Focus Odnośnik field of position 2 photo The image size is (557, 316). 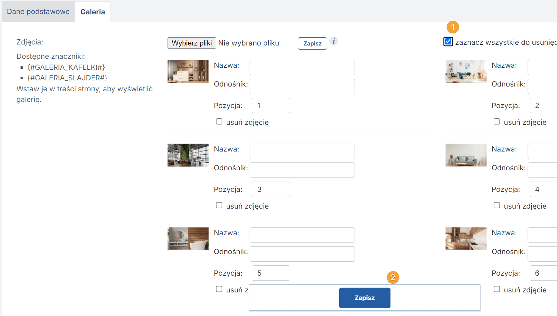coord(542,86)
